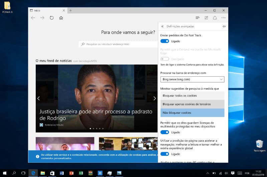267x177 pixels.
Task: Open the Reciclagem recycle bin
Action: coord(259,146)
